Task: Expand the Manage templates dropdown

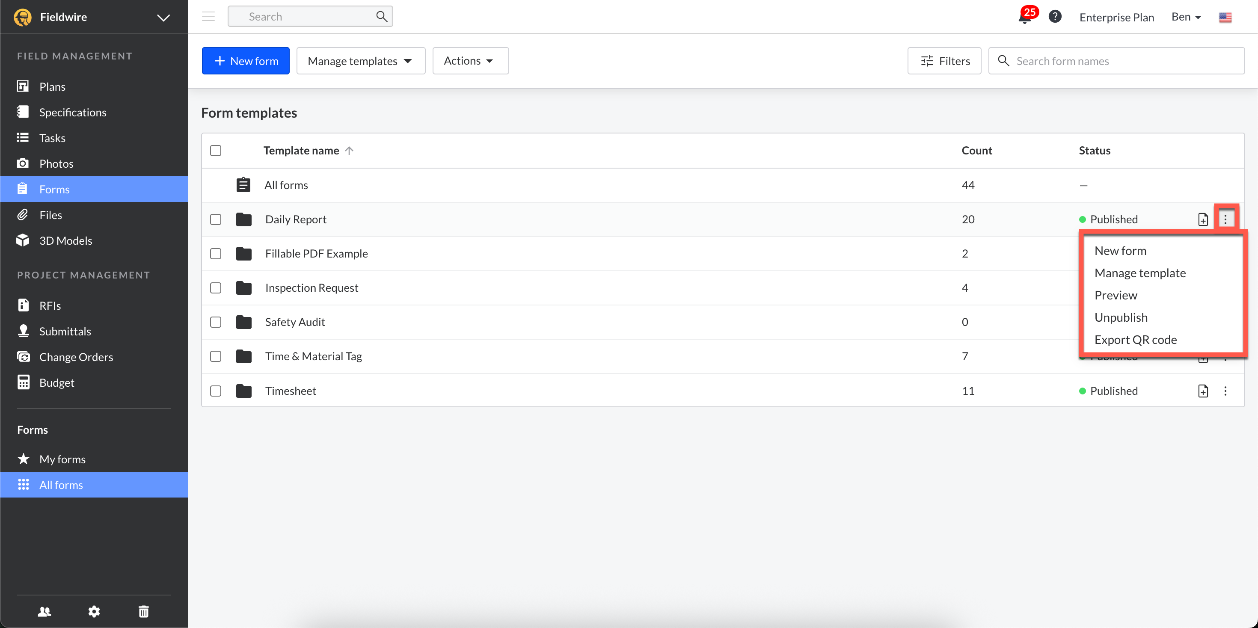Action: coord(361,61)
